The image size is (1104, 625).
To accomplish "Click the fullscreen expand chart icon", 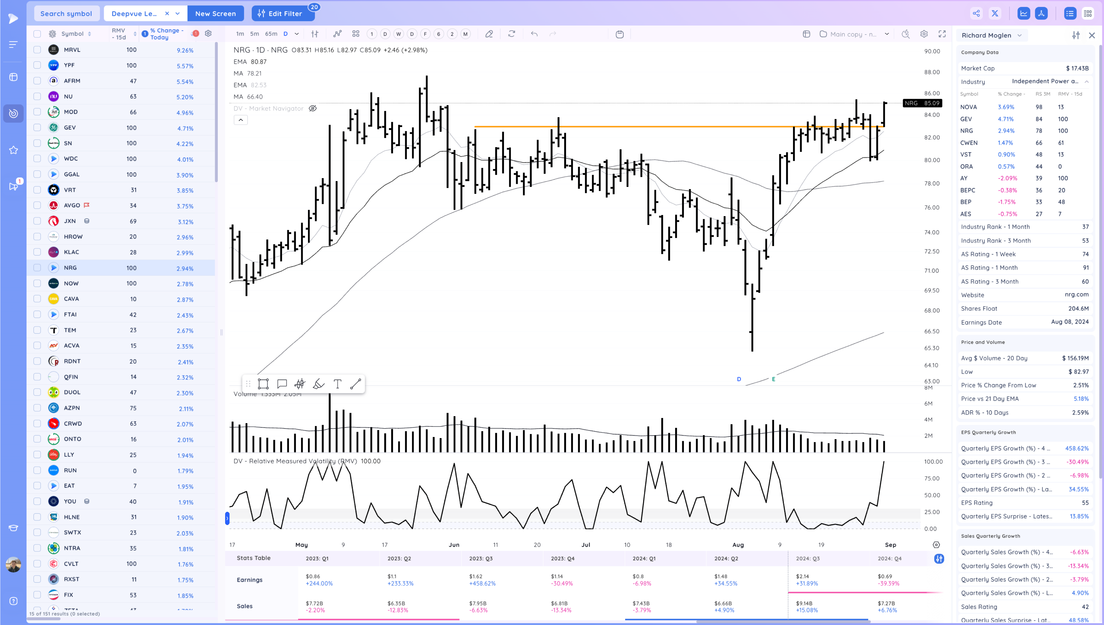I will click(942, 34).
